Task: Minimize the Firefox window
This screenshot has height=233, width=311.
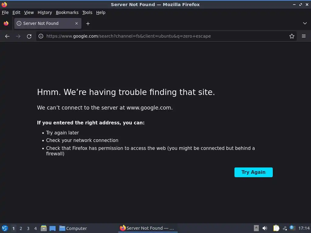Action: [x=294, y=5]
